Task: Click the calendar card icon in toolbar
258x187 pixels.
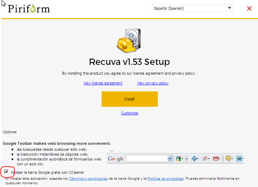Action: point(205,159)
